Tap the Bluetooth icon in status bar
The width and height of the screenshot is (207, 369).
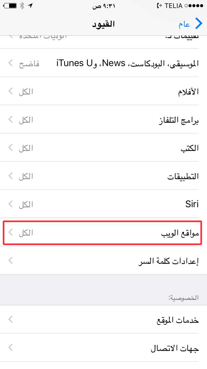(22, 6)
